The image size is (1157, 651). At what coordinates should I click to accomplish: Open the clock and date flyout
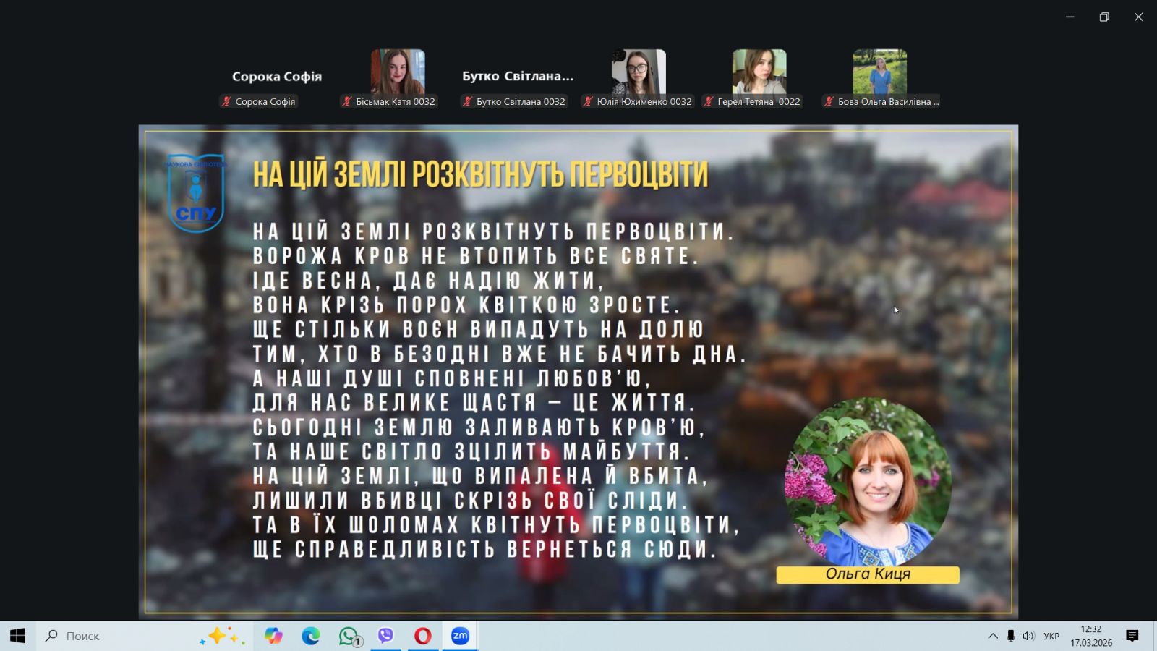point(1090,636)
